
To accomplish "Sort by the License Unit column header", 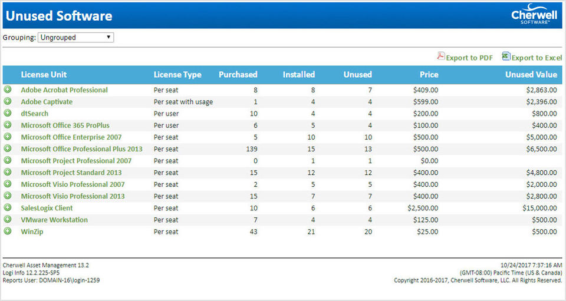I will [44, 75].
